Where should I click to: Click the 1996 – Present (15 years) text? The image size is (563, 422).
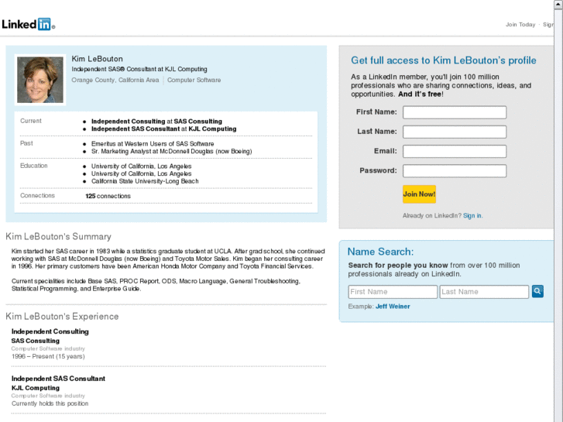click(x=48, y=356)
